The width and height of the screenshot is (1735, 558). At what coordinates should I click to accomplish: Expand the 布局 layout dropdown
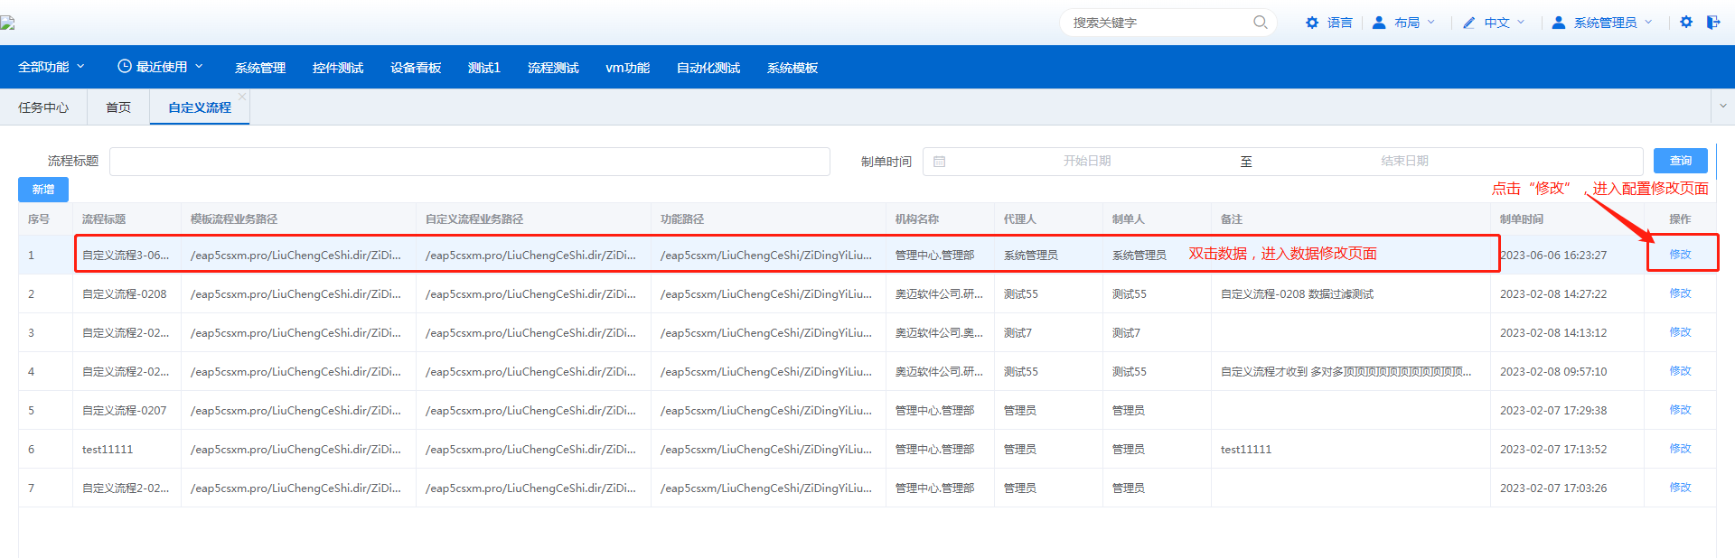[1415, 23]
